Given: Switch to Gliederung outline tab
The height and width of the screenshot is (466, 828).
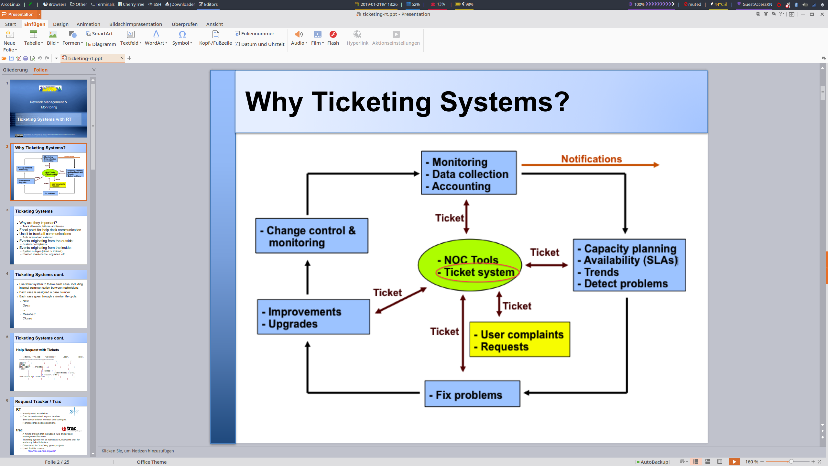Looking at the screenshot, I should (x=15, y=70).
